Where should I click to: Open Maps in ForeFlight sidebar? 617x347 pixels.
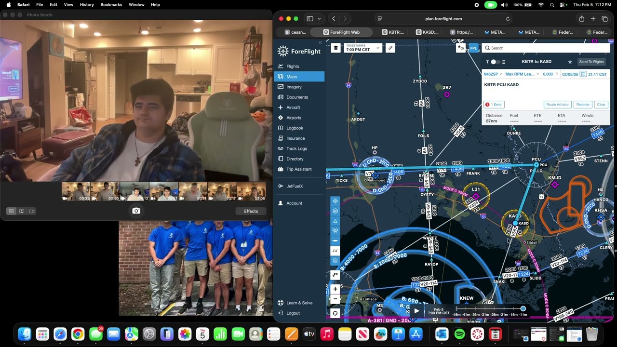point(299,77)
